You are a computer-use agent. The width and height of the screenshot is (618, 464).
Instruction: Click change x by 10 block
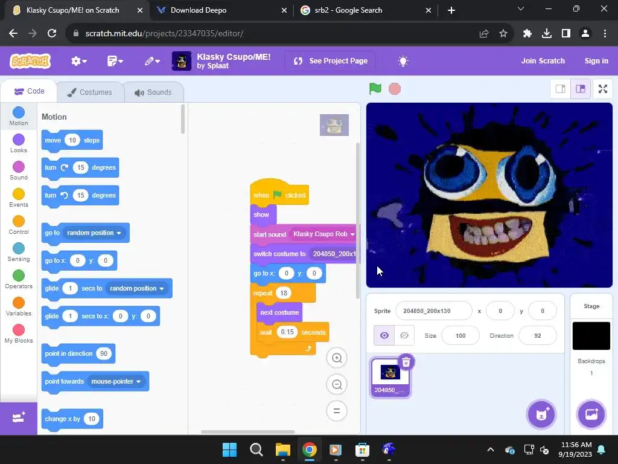click(x=72, y=419)
